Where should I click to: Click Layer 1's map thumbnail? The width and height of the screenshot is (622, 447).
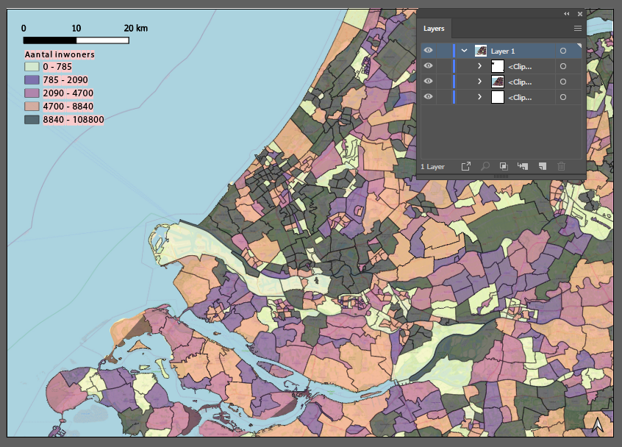[481, 51]
